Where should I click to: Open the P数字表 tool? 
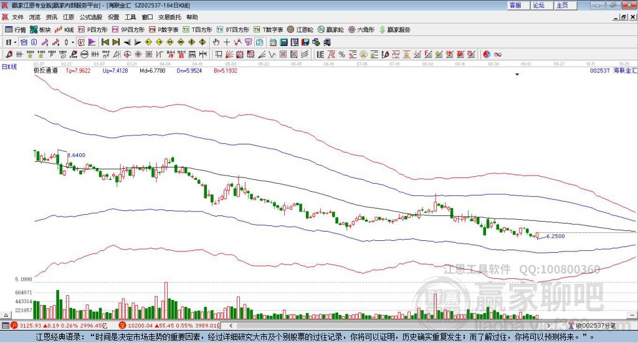point(164,30)
